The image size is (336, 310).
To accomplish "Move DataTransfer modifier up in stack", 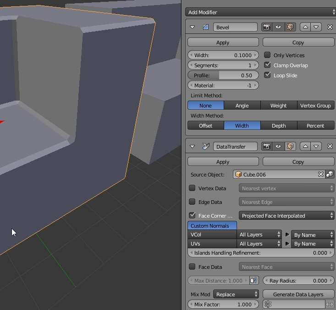I will point(305,146).
